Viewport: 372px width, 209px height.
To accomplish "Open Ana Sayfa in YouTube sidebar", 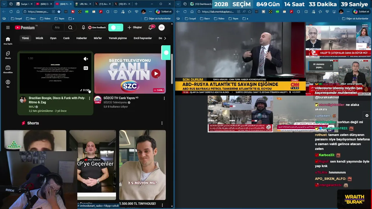I will point(8,41).
